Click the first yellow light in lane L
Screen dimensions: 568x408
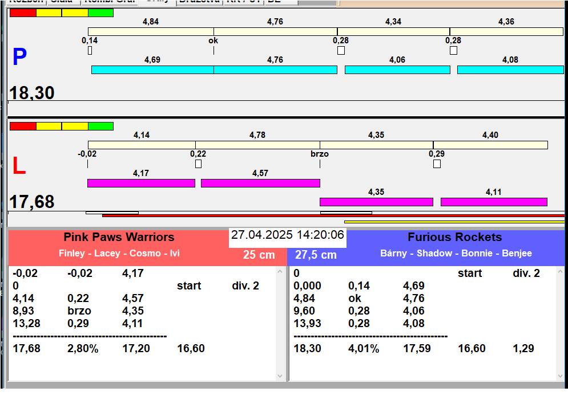tap(49, 126)
